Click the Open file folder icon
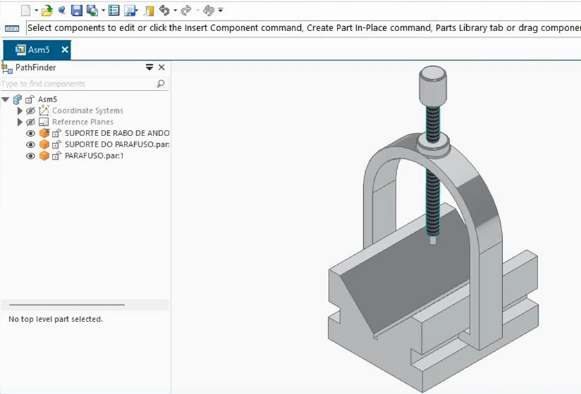 (47, 10)
